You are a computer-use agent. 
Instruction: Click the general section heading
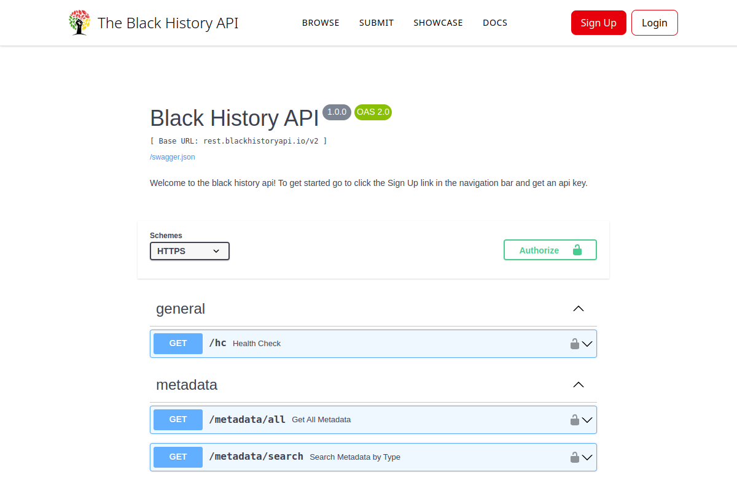(181, 309)
